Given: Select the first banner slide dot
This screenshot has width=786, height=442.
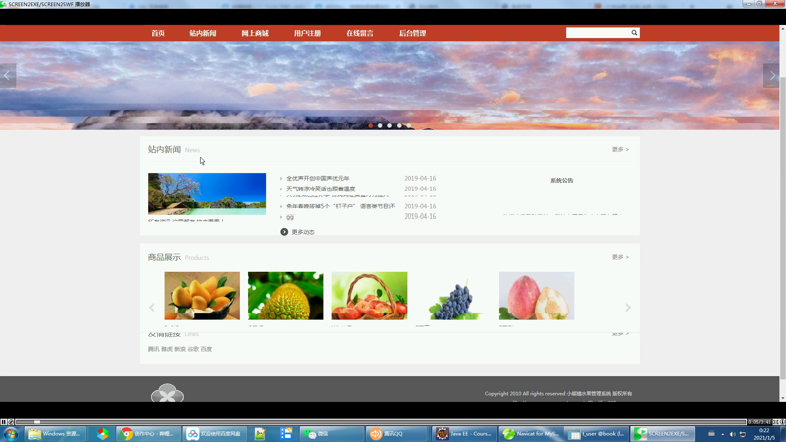Looking at the screenshot, I should click(370, 126).
